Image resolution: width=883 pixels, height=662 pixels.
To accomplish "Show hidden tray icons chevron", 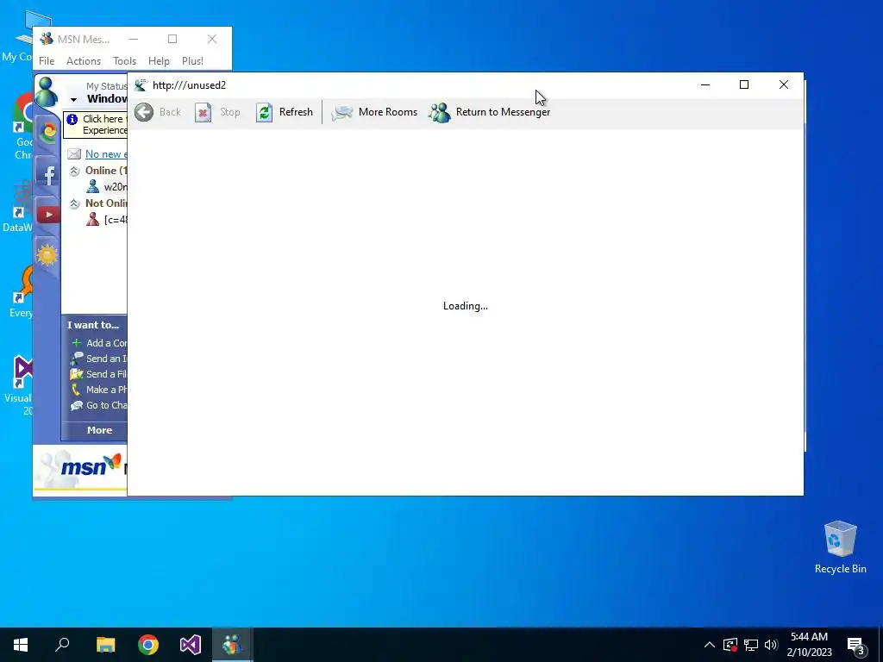I will (710, 645).
